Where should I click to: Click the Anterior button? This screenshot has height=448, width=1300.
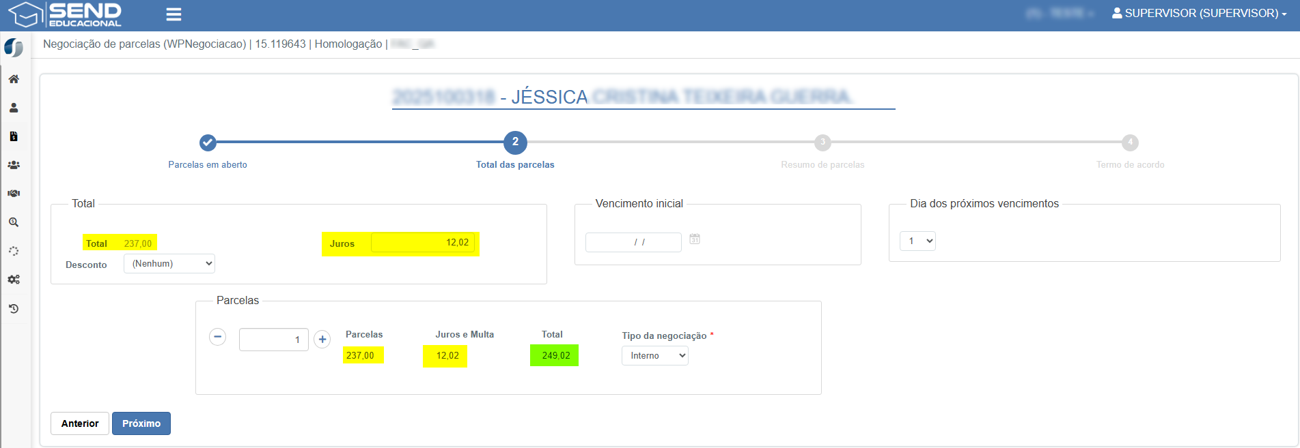80,423
